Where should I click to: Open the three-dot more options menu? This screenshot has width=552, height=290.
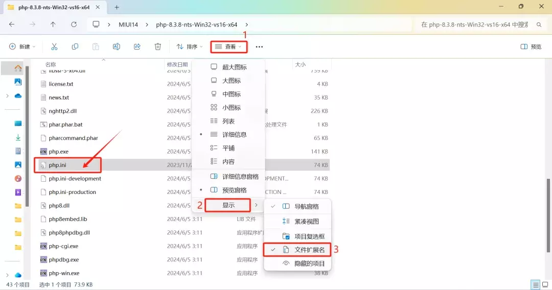pos(259,47)
